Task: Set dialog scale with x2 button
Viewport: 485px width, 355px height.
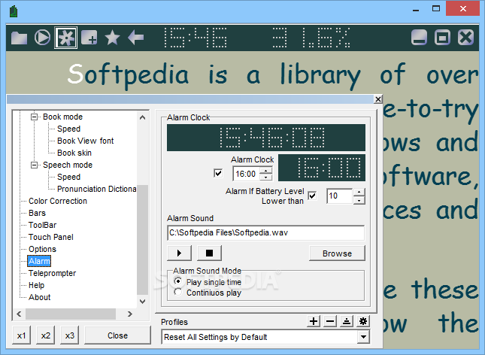Action: [x=45, y=335]
